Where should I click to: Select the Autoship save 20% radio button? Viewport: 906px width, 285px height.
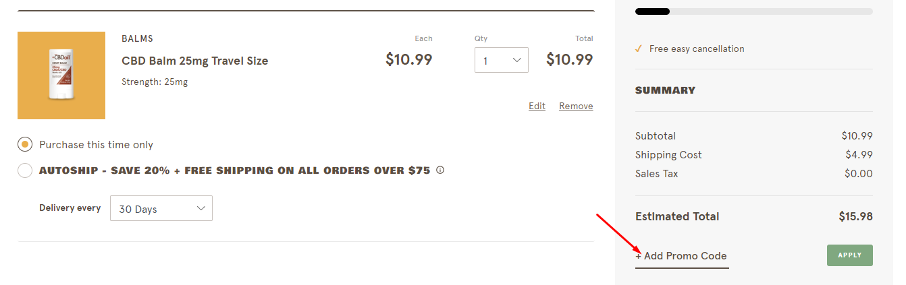click(25, 170)
